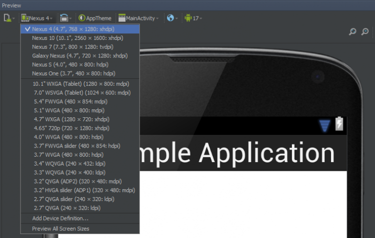This screenshot has height=238, width=375.
Task: Choose 2.7" QVGA (240 × 320: ldpi)
Action: pyautogui.click(x=80, y=208)
